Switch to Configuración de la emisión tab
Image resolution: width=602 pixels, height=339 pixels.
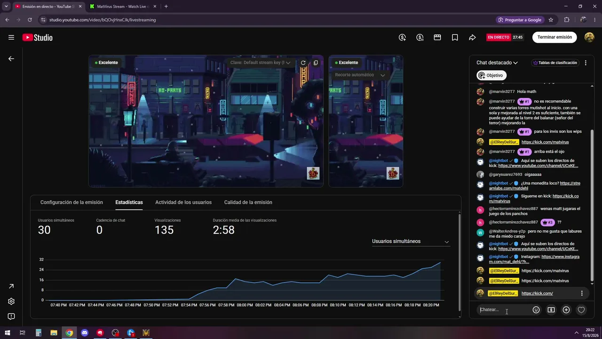(71, 202)
